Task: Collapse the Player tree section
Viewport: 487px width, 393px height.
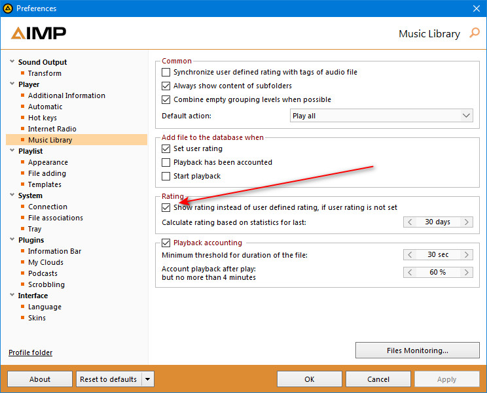Action: click(x=12, y=84)
